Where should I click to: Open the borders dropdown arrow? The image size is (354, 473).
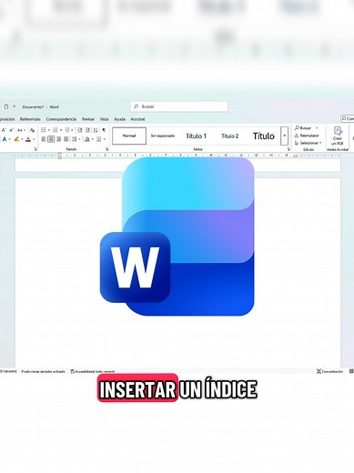point(105,139)
